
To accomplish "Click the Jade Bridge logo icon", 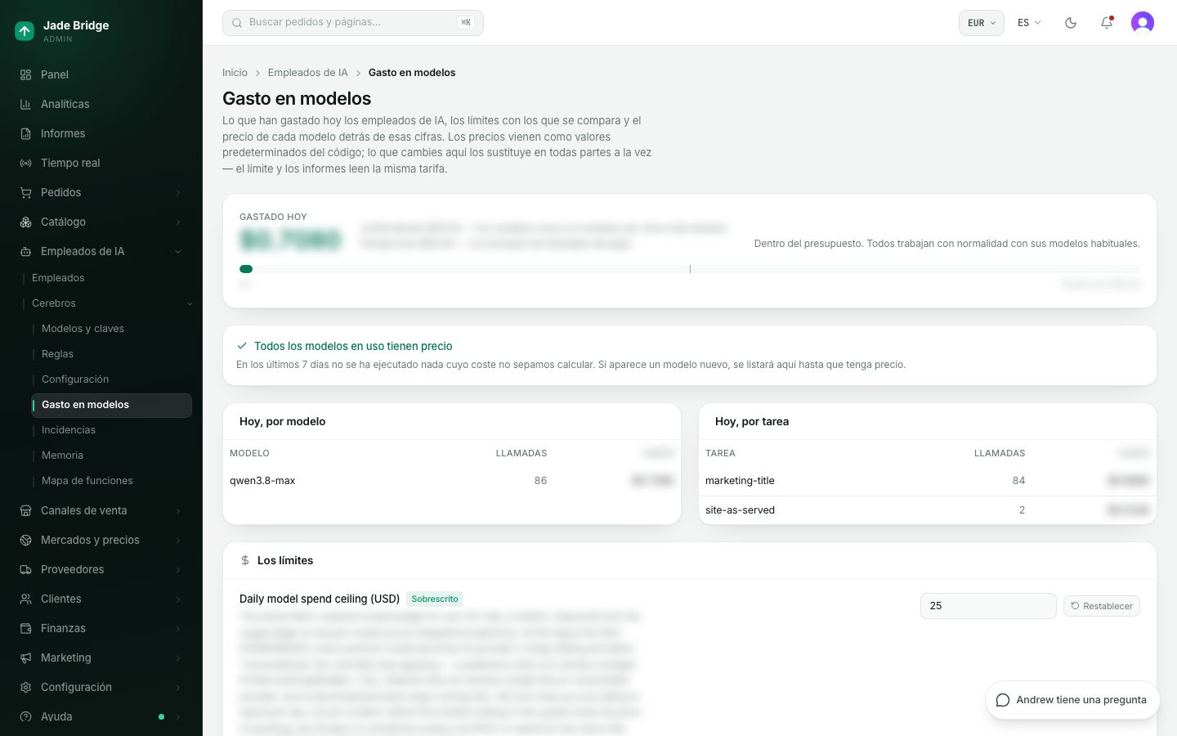I will click(x=25, y=31).
